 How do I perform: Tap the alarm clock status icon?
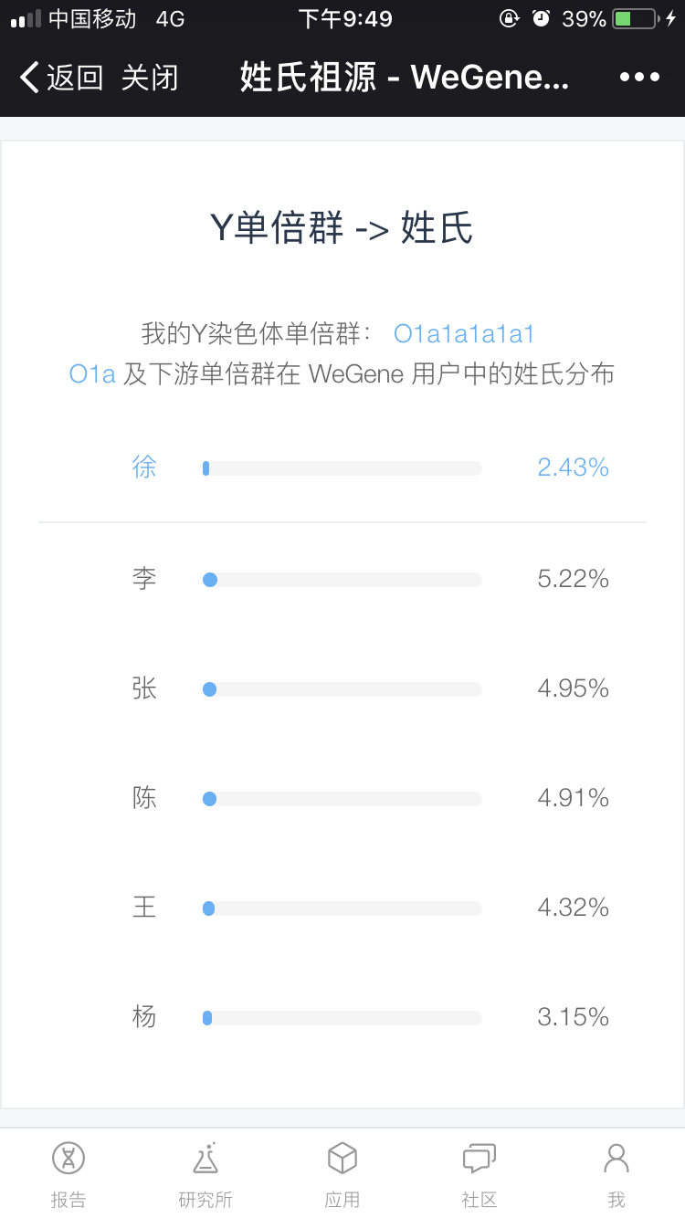(542, 18)
